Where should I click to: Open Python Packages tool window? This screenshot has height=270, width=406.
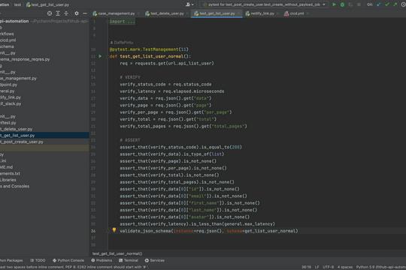pyautogui.click(x=11, y=260)
